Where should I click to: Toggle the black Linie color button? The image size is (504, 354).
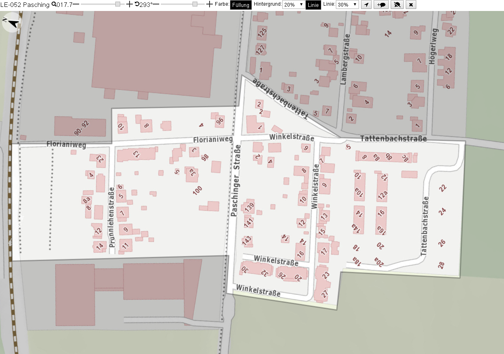pos(313,5)
